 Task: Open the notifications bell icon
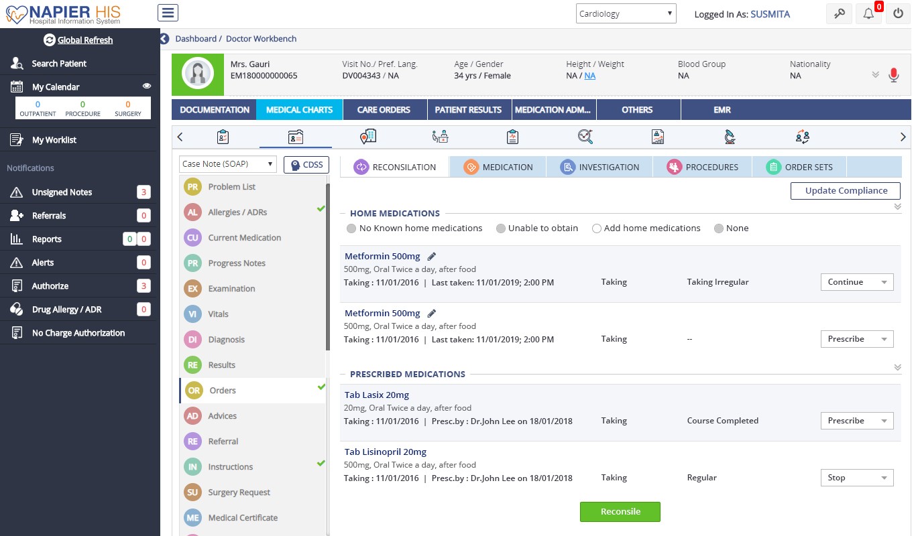pos(868,13)
